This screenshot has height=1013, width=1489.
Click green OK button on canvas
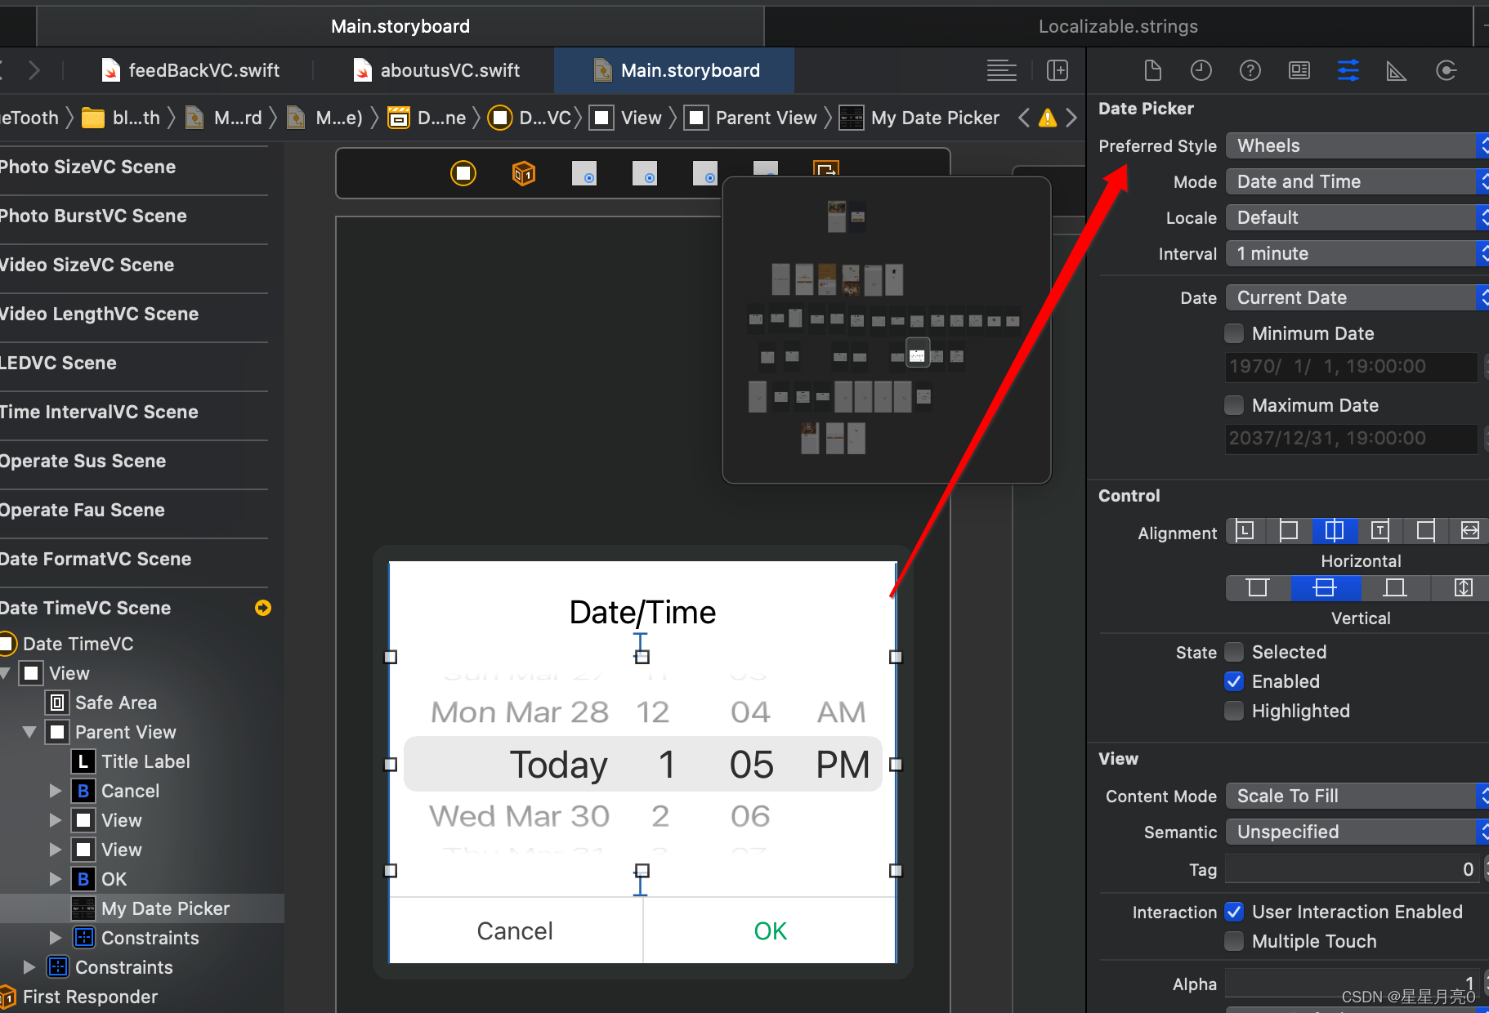[770, 930]
